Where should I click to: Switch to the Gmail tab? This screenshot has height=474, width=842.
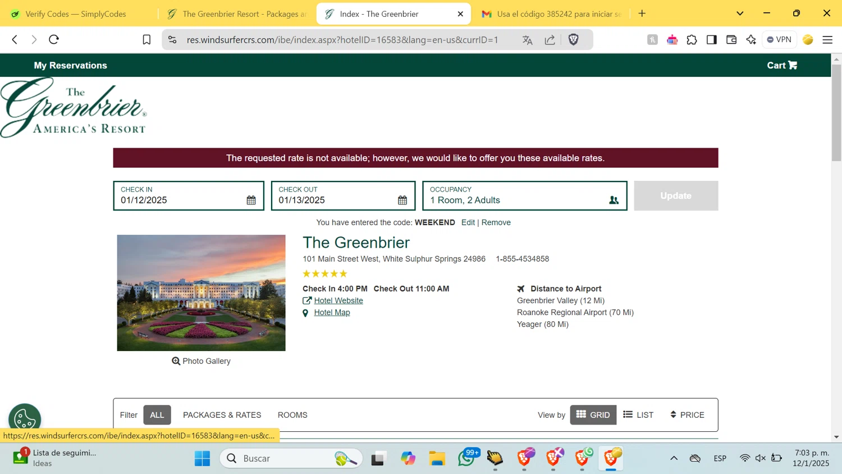point(552,14)
